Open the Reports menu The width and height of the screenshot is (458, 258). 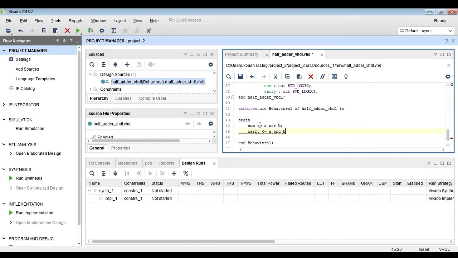click(x=76, y=21)
